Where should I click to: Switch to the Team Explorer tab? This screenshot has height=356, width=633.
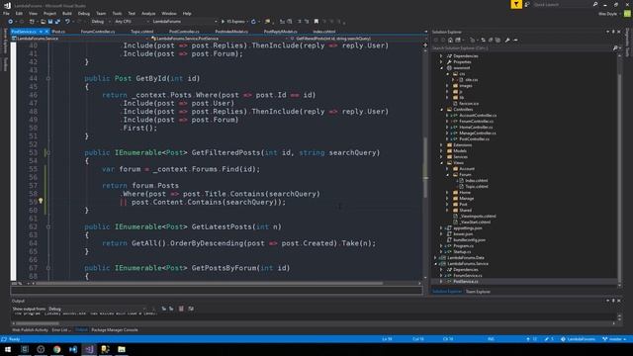(478, 292)
